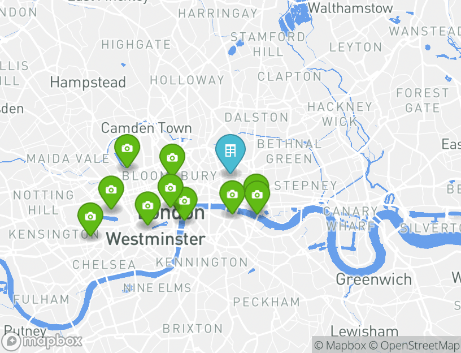Image resolution: width=461 pixels, height=353 pixels.
Task: Click the Canary Wharf area label
Action: 351,219
